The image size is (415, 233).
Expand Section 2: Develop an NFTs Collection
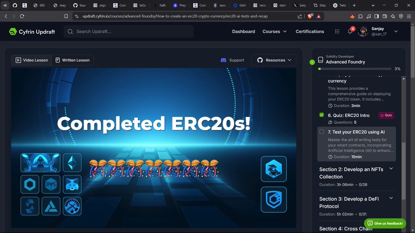(391, 169)
